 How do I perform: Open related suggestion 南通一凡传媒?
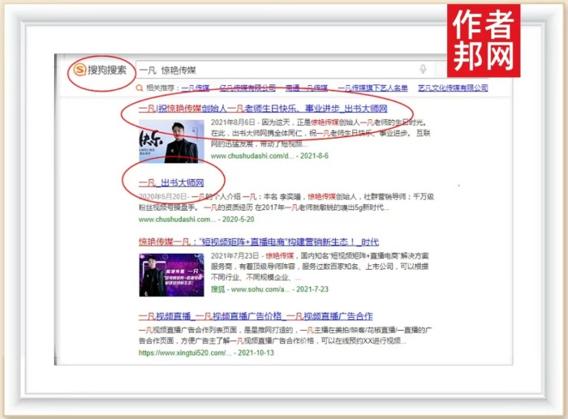[307, 88]
